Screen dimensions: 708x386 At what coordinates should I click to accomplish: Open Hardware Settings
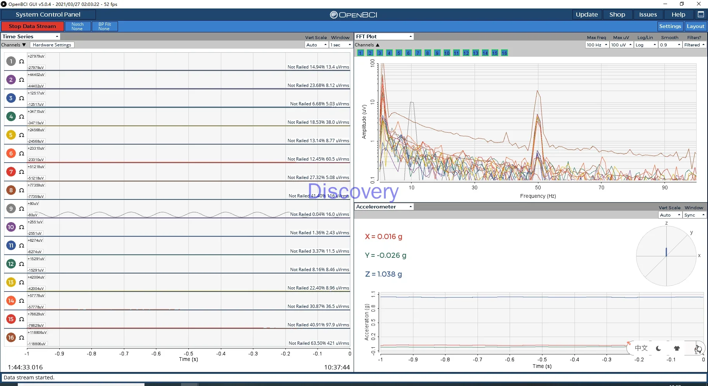click(52, 45)
